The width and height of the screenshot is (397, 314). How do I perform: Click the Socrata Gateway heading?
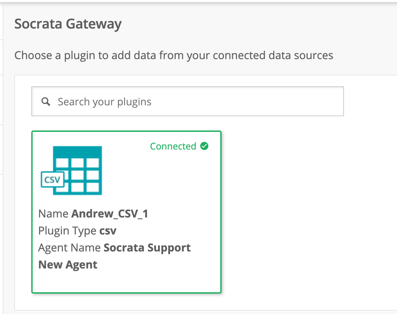[x=68, y=24]
